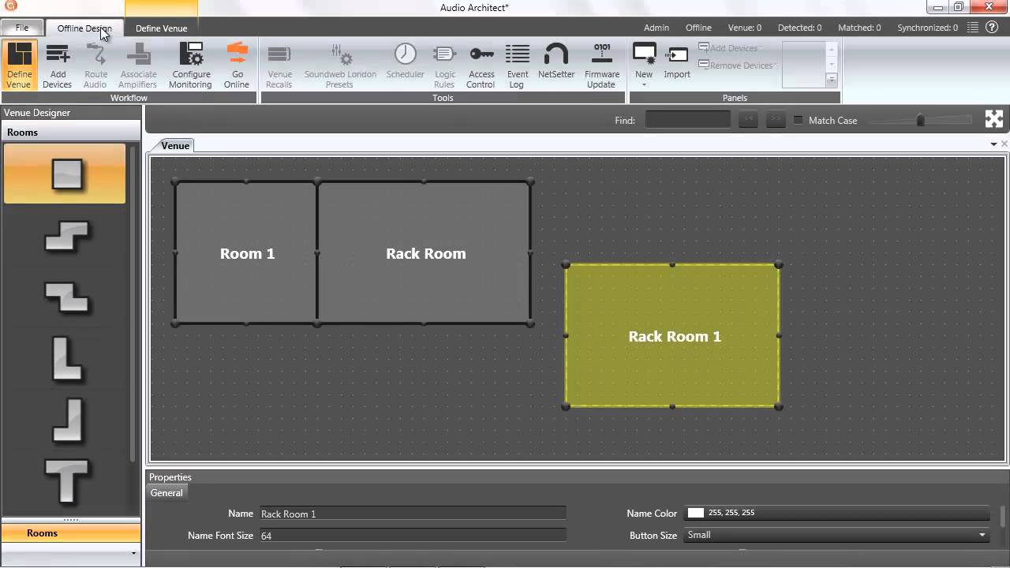Select the Rack Room on canvas

tap(425, 253)
